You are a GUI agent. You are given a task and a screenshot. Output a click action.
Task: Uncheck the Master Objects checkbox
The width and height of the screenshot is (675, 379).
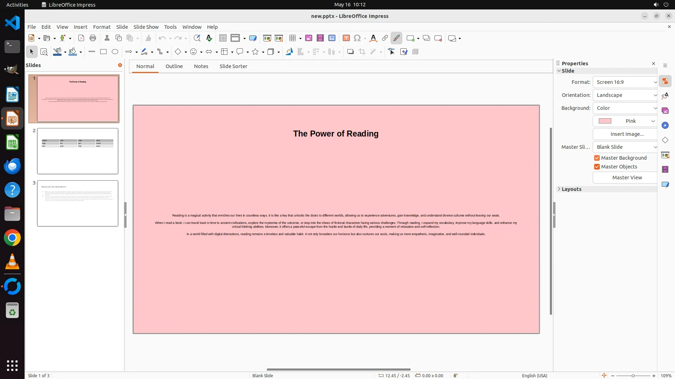(597, 167)
